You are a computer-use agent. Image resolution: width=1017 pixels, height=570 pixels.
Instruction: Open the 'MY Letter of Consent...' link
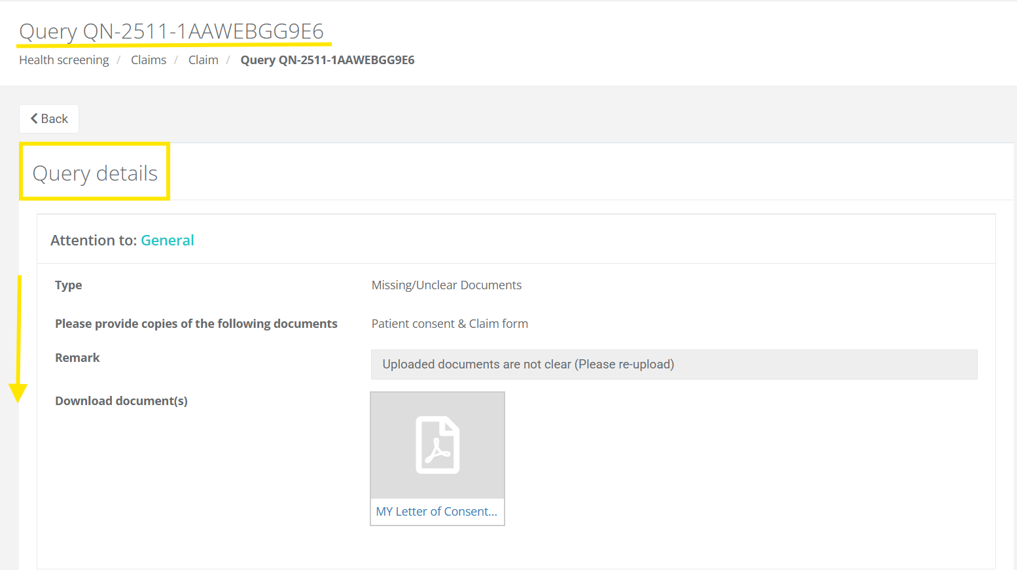click(x=437, y=512)
